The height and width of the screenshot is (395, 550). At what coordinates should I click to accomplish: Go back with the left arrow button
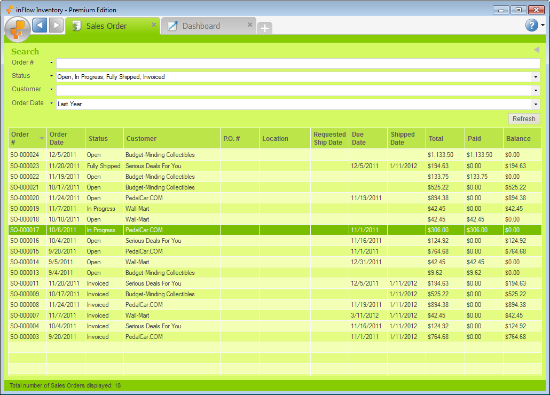[x=40, y=25]
